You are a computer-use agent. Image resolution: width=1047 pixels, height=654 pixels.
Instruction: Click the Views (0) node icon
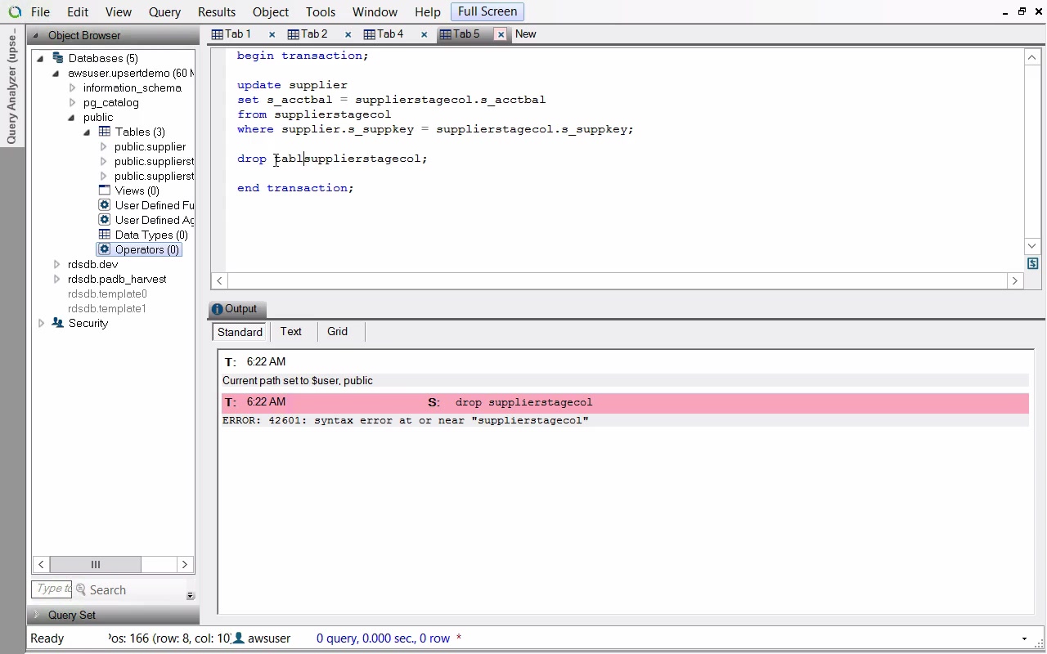(x=105, y=190)
